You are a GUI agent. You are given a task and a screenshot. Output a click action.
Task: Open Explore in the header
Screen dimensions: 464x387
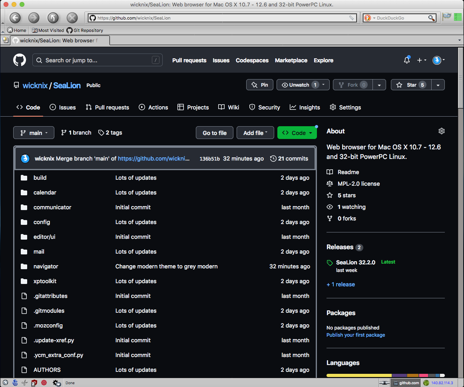click(323, 60)
